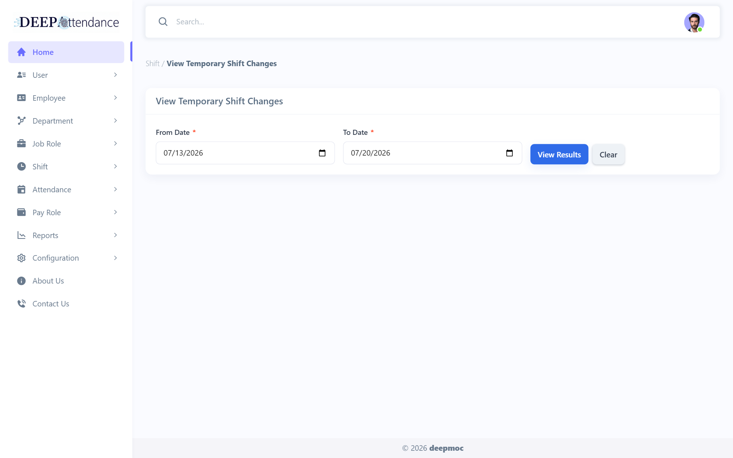Click the Department branch icon
The image size is (733, 458).
(21, 121)
